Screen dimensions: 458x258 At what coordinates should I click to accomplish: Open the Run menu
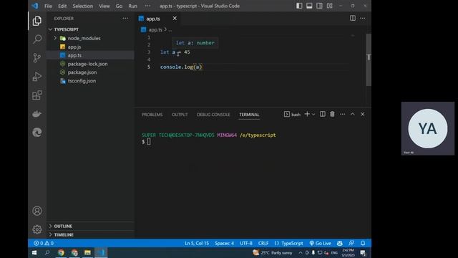pos(132,6)
